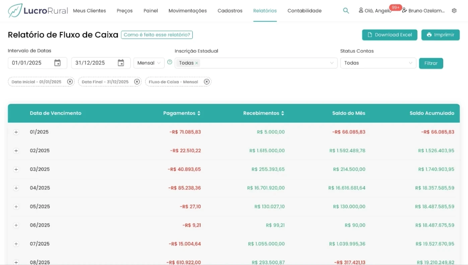Open the 99+ notifications badge
This screenshot has height=265, width=468.
[x=396, y=7]
